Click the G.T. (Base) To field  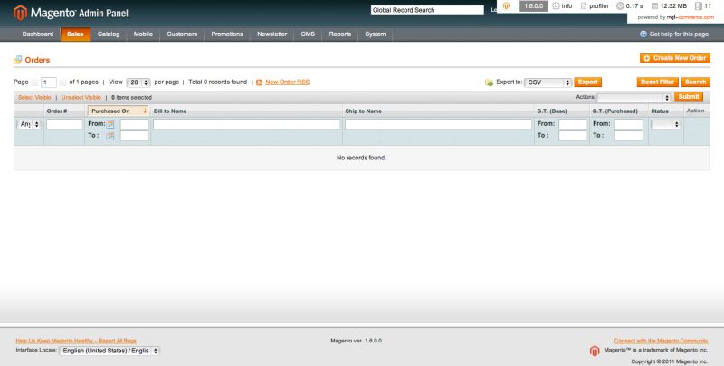click(x=573, y=136)
